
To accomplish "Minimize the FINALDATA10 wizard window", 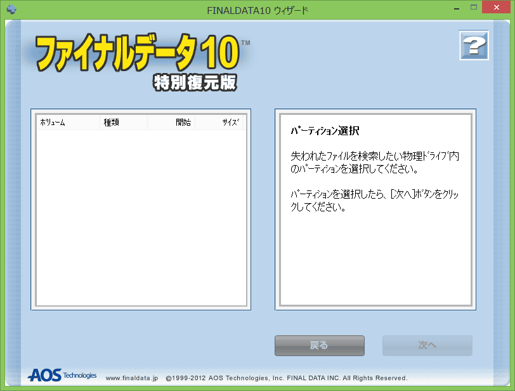I will [x=457, y=8].
